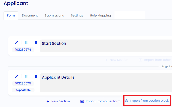Screen dimensions: 172x107
Task: Click grid handle icon for Applicant Details
Action: point(26,76)
